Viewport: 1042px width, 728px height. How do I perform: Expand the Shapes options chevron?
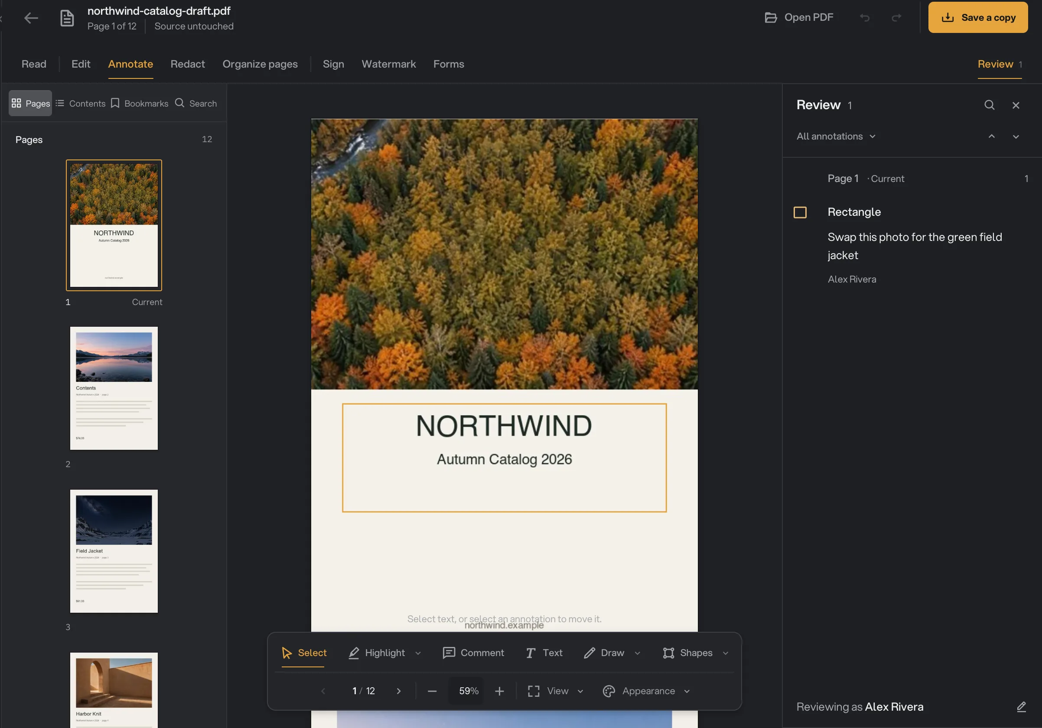click(725, 653)
